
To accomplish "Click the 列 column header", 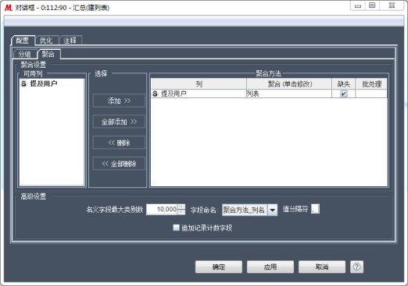I will click(199, 84).
